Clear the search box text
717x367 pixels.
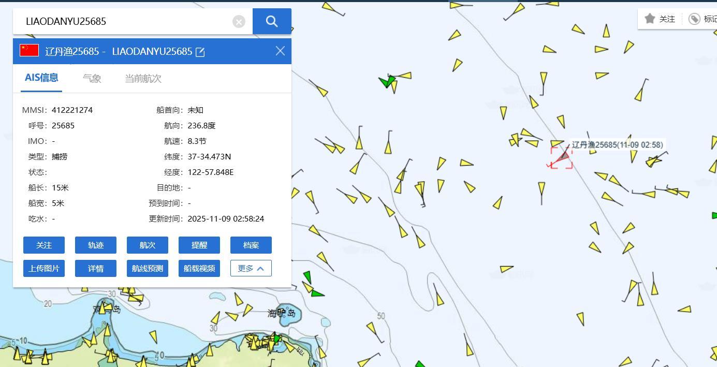click(239, 21)
